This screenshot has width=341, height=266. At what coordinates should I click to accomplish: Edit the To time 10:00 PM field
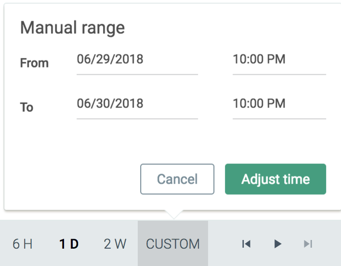(x=279, y=107)
